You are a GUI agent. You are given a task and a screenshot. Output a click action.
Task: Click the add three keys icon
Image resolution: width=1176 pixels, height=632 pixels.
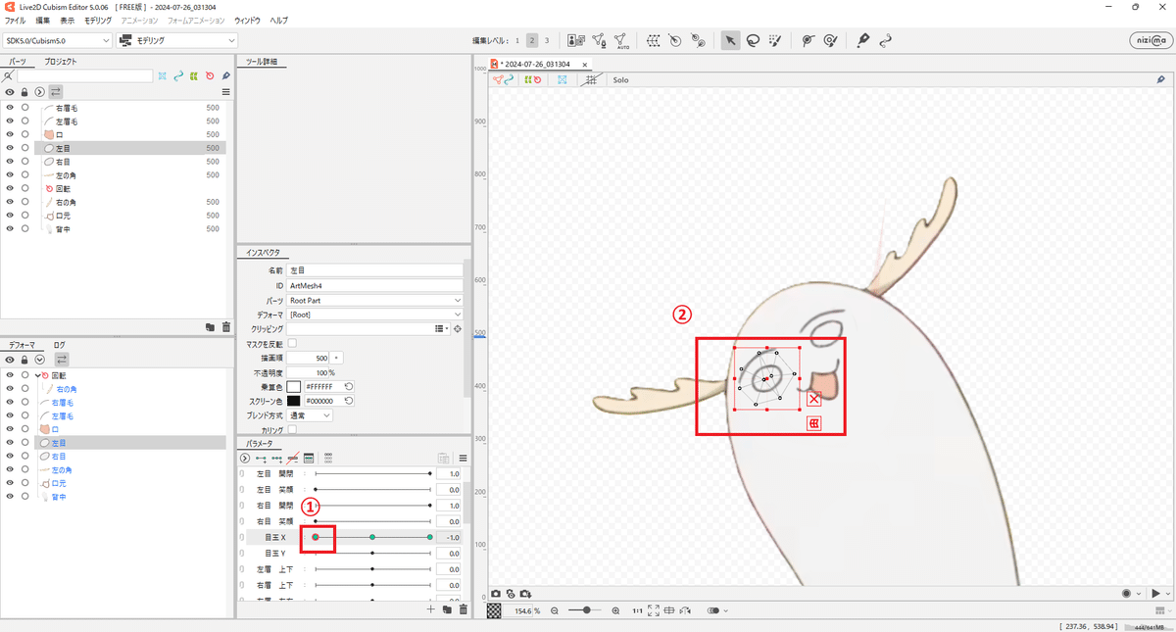277,458
